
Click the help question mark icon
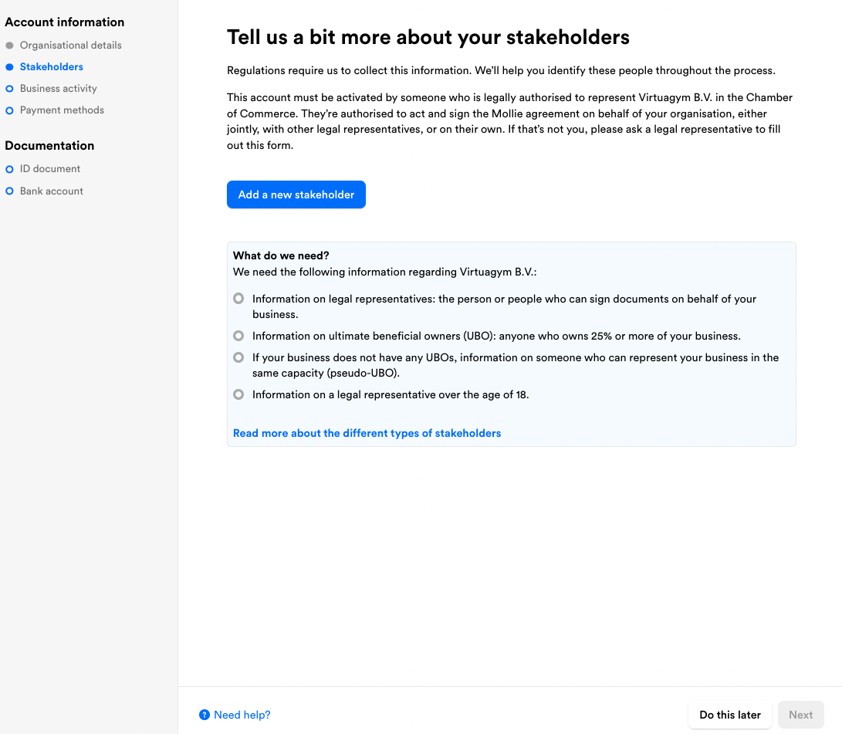(x=205, y=715)
